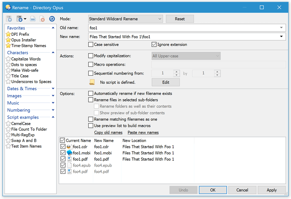Click the star icon beside DPI Prefix
The height and width of the screenshot is (199, 291).
pyautogui.click(x=8, y=34)
